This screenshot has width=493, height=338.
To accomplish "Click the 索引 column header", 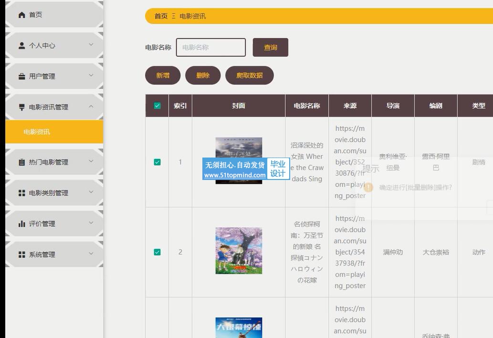I will coord(180,106).
